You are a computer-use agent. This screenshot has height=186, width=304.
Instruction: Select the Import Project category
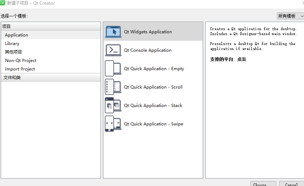(51, 69)
